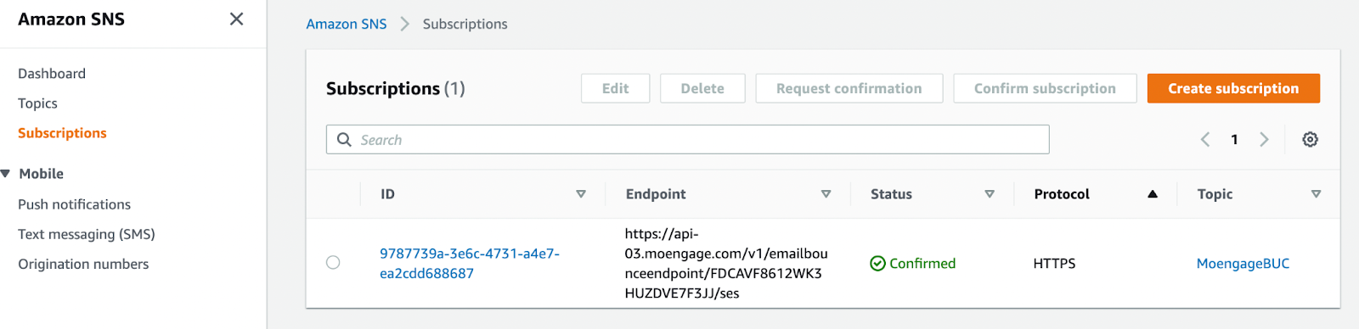Open subscription ID 9787739a link
The height and width of the screenshot is (329, 1359).
470,264
